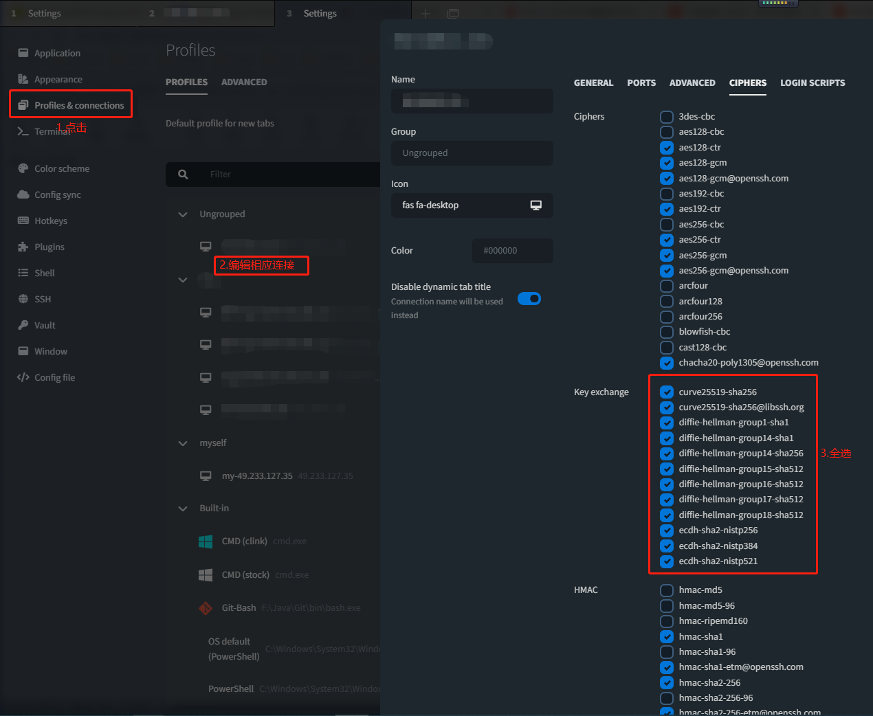Open Terminal settings section
This screenshot has width=873, height=716.
coord(45,131)
